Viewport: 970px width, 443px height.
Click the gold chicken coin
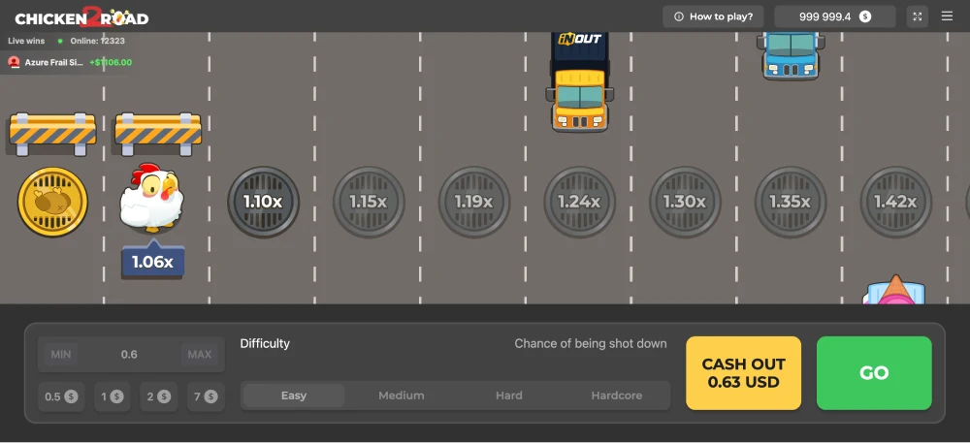(52, 202)
